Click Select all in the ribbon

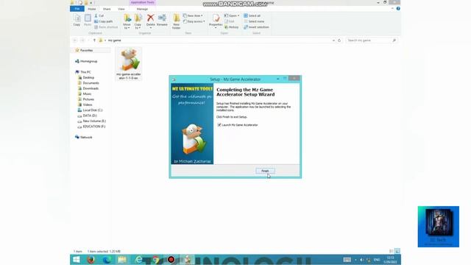[x=252, y=15]
